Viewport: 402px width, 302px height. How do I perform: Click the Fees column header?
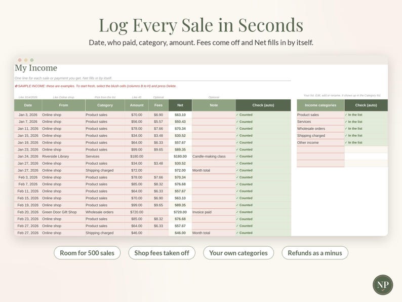(158, 105)
